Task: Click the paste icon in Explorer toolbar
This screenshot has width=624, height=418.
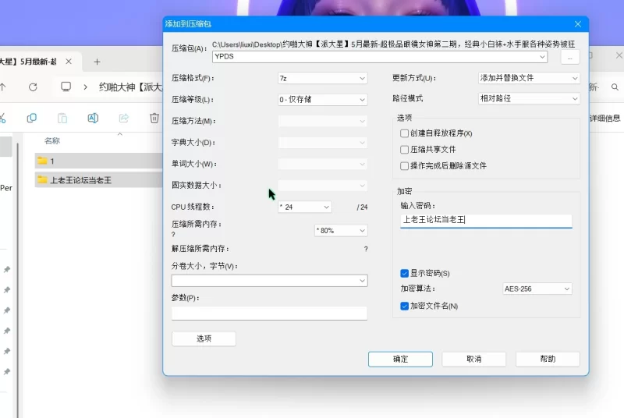Action: coord(62,118)
